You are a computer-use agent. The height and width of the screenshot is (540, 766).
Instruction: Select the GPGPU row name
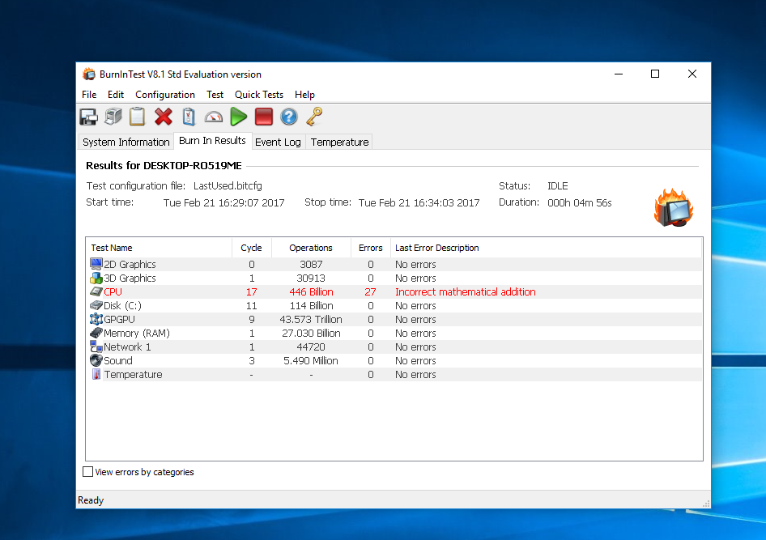tap(119, 319)
